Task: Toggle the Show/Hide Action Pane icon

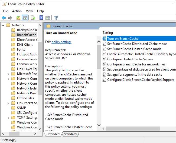Action: [48, 18]
